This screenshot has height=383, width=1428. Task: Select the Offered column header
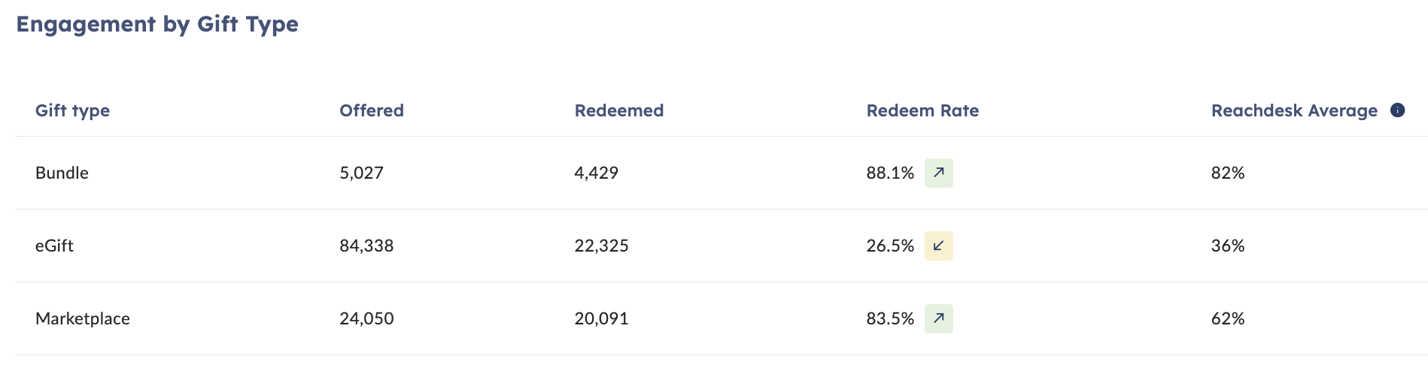(372, 110)
